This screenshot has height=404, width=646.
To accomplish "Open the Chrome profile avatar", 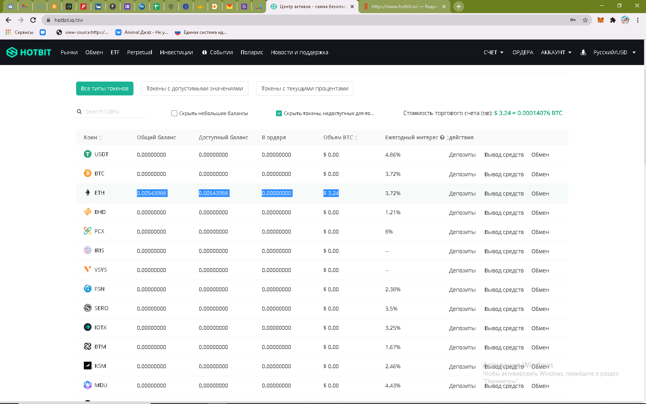I will (x=625, y=20).
